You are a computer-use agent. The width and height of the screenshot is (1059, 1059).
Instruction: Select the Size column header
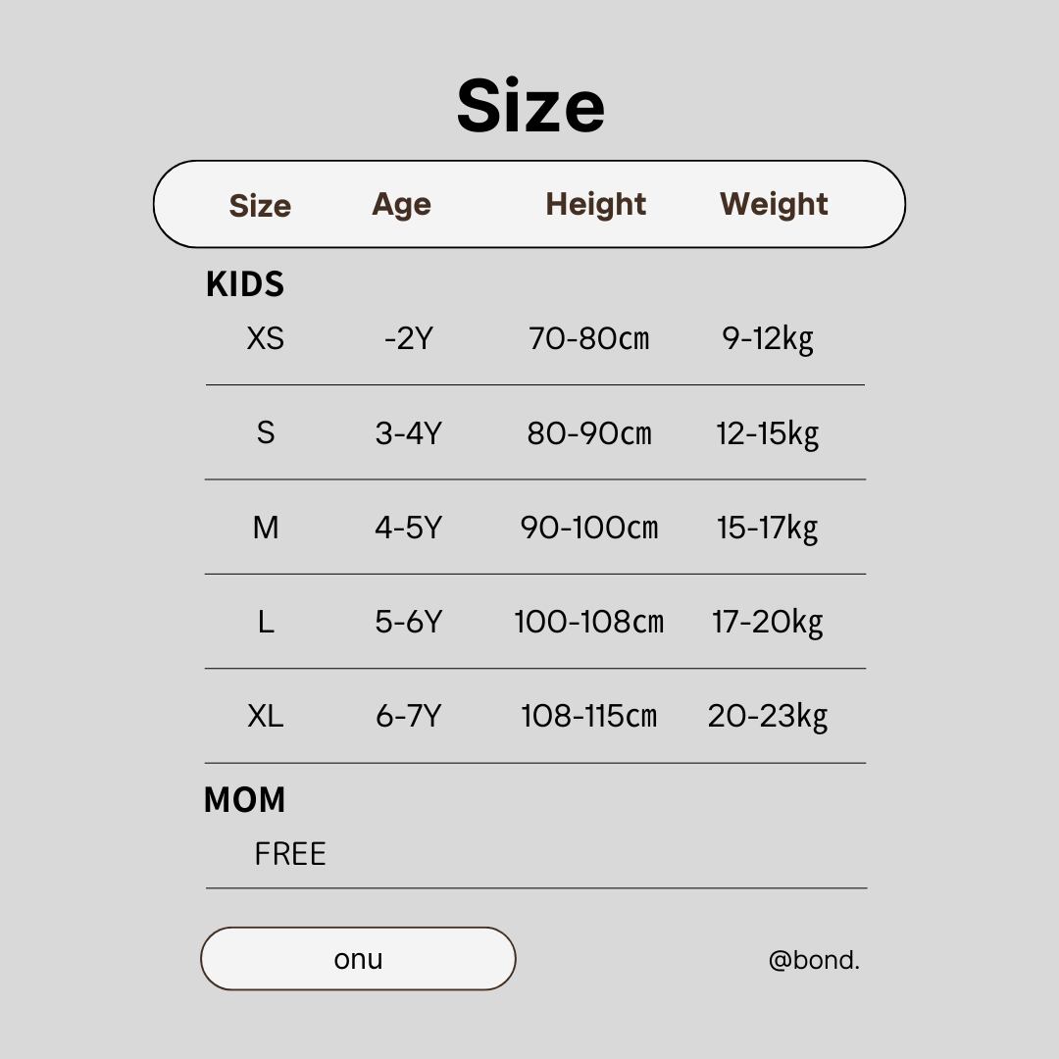click(x=260, y=206)
